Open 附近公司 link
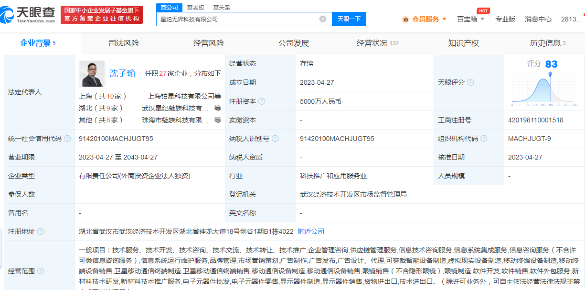The height and width of the screenshot is (290, 585). [311, 231]
